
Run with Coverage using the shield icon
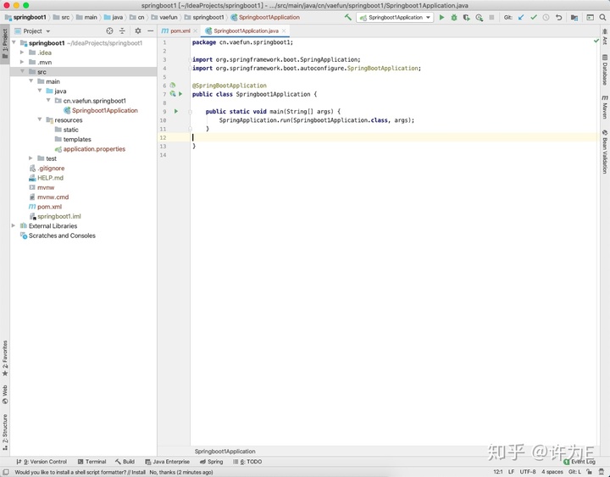click(466, 17)
